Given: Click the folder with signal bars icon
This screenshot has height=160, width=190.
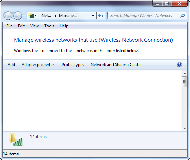Looking at the screenshot, I should [x=15, y=139].
